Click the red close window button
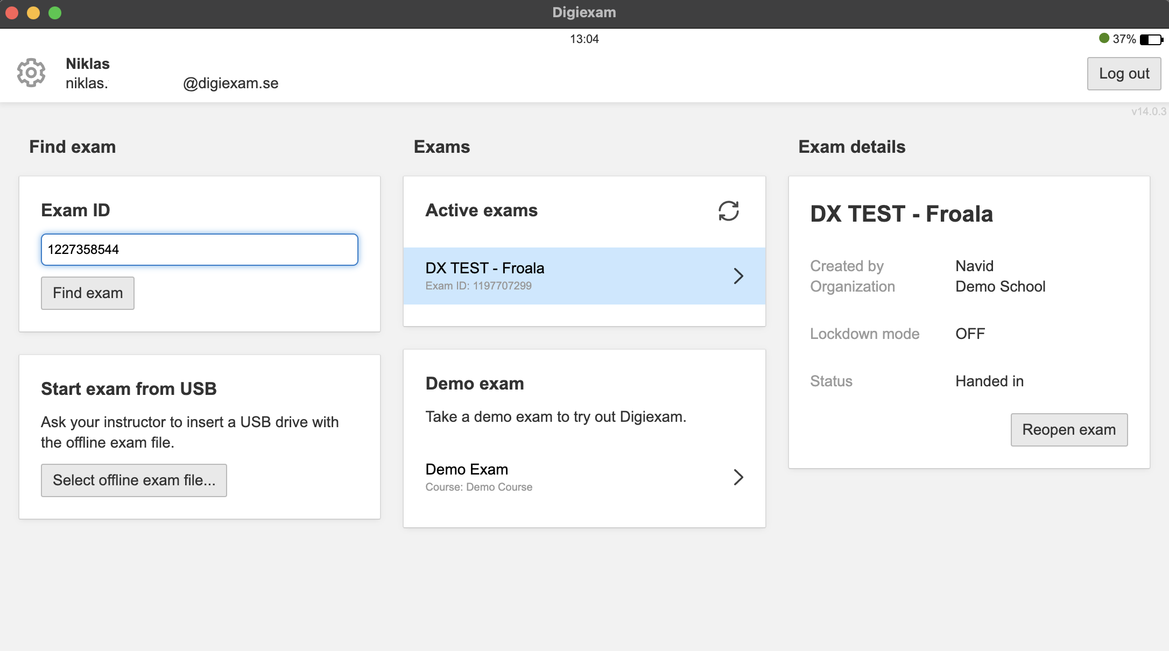This screenshot has width=1169, height=651. tap(12, 13)
